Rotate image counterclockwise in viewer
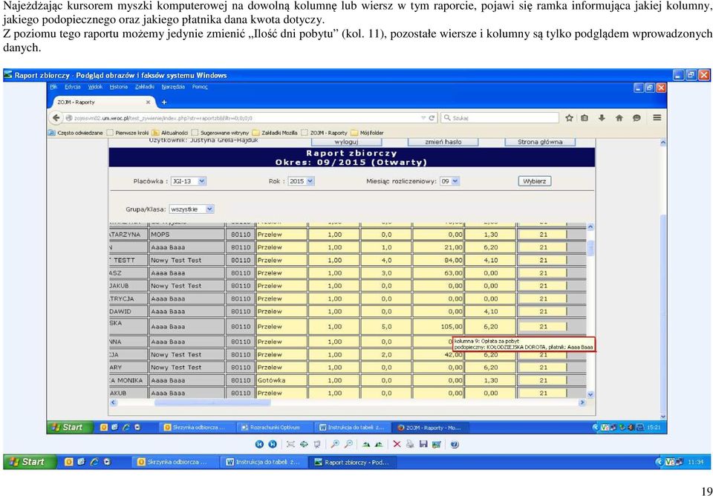Viewport: 713px width, 496px height. point(378,444)
